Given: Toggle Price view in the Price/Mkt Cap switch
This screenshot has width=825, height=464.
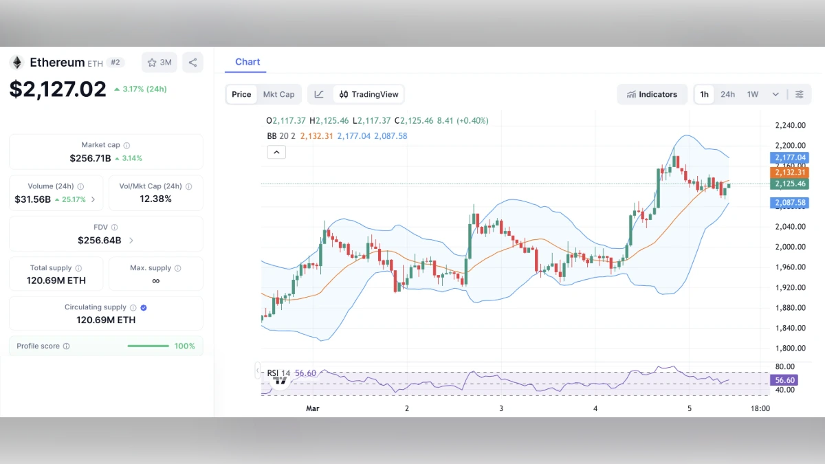Looking at the screenshot, I should click(241, 94).
